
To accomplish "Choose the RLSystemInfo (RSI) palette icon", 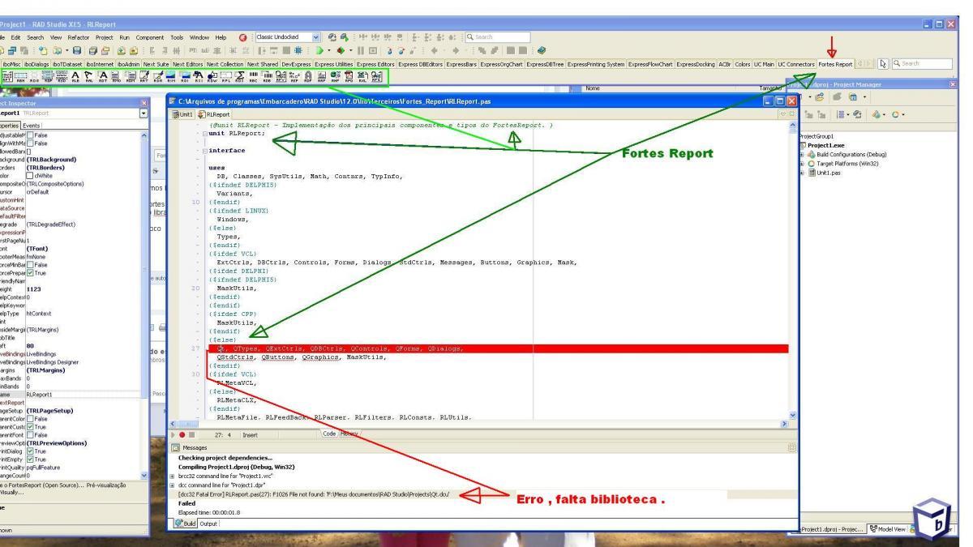I will point(199,76).
